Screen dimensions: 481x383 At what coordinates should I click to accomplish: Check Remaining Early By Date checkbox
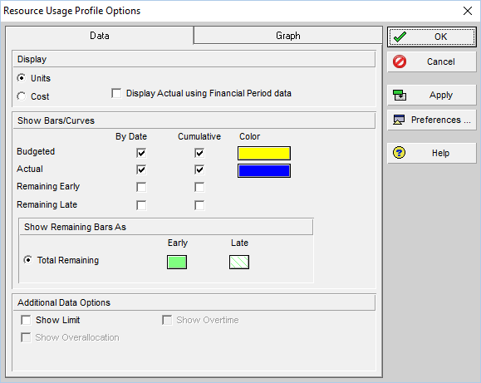click(x=141, y=187)
